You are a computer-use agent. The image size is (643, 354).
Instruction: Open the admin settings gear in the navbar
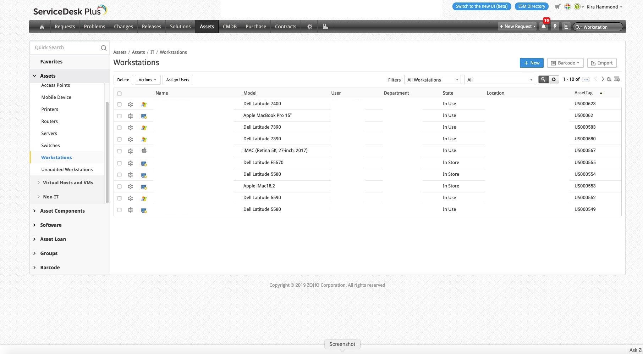point(309,27)
